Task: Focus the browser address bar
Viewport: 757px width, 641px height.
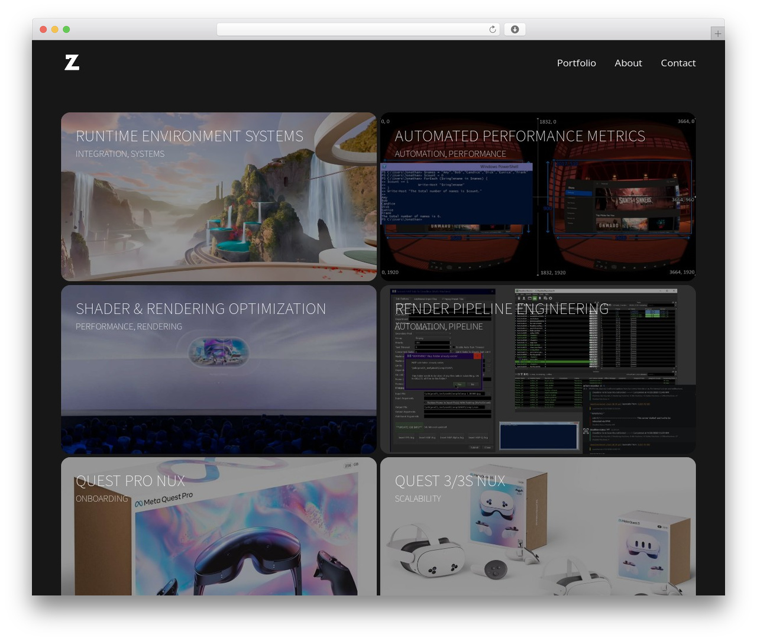Action: pos(358,30)
